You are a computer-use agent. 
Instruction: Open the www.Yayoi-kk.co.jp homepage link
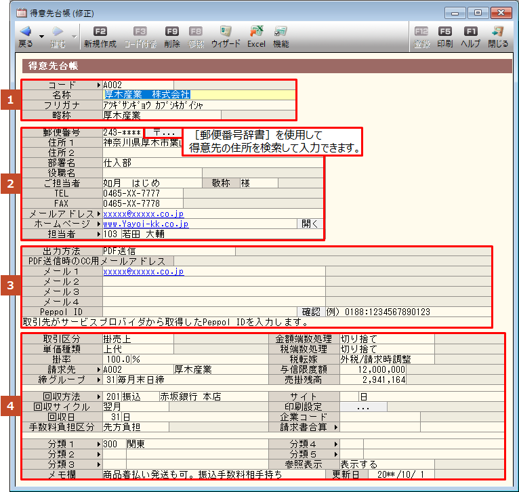[146, 224]
